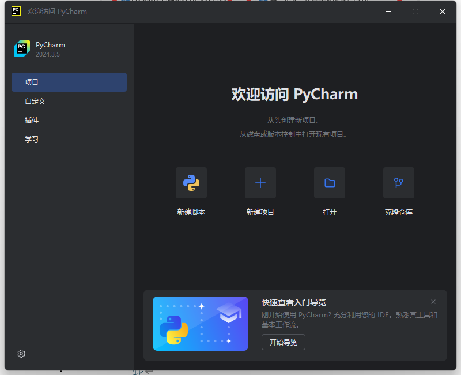Open settings gear in sidebar bottom
Image resolution: width=461 pixels, height=375 pixels.
tap(21, 354)
